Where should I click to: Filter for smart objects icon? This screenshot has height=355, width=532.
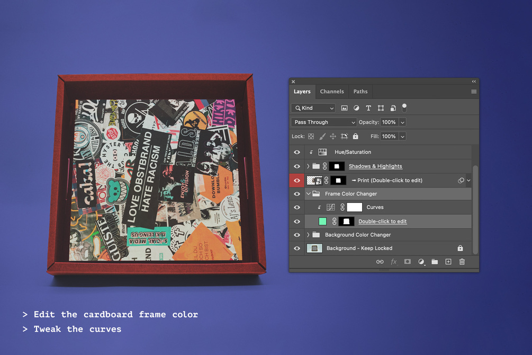[x=393, y=108]
